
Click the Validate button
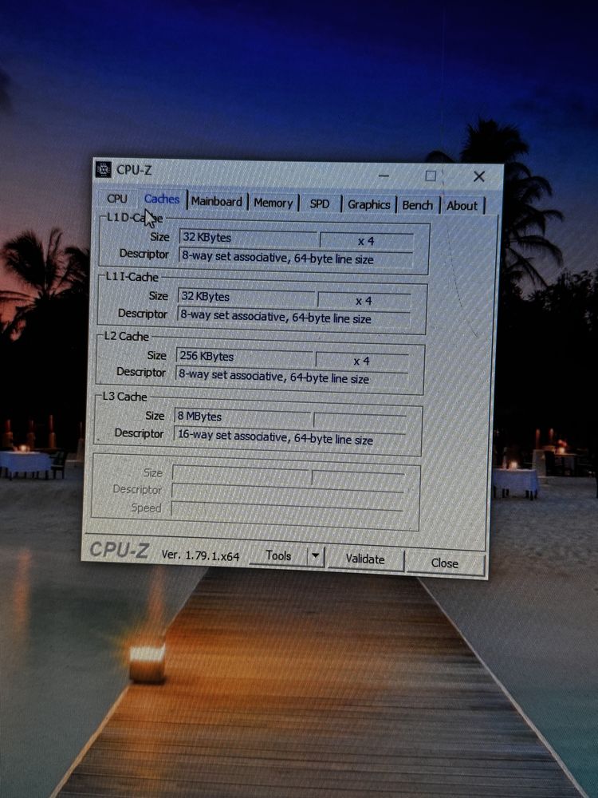pos(366,559)
